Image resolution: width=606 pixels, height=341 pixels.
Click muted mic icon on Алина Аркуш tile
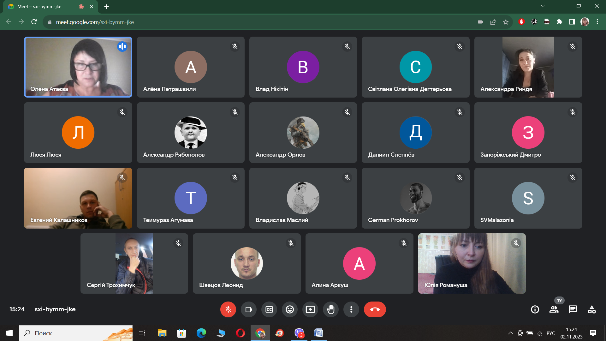(x=404, y=243)
